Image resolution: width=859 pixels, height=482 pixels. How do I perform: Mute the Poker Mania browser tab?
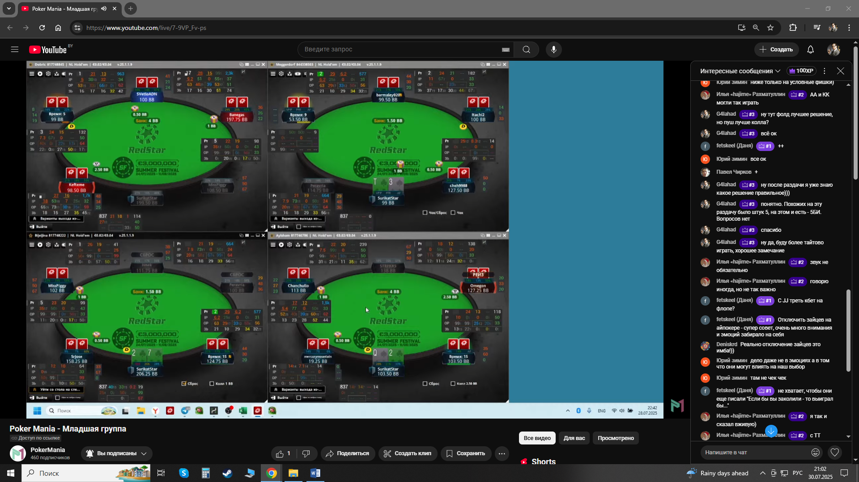(104, 8)
